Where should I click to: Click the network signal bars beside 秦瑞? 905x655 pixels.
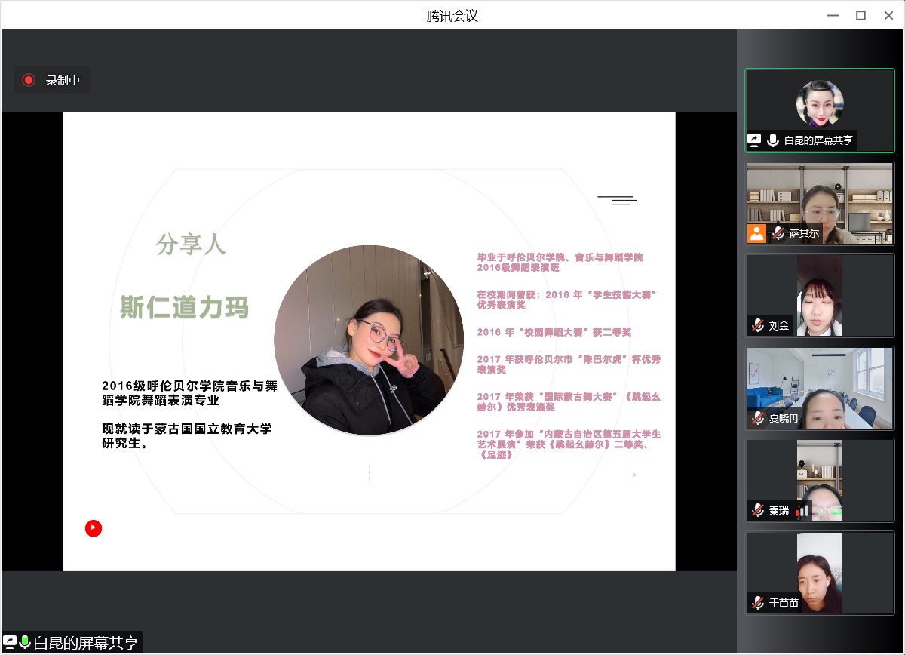pos(802,511)
